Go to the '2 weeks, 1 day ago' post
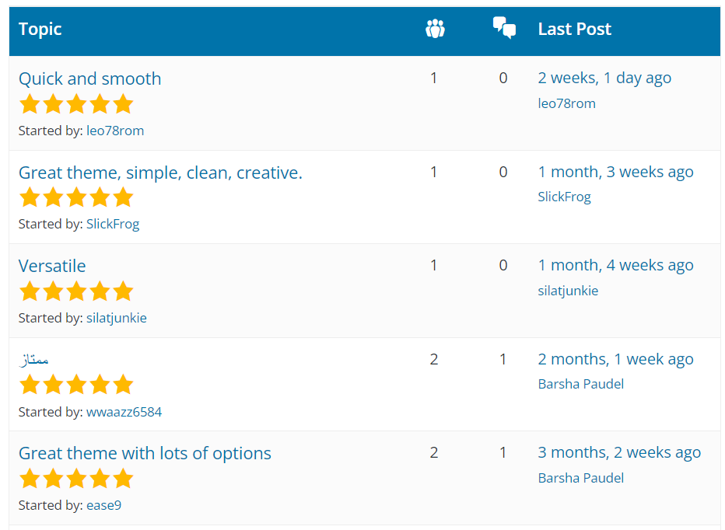The width and height of the screenshot is (725, 530). (x=604, y=78)
